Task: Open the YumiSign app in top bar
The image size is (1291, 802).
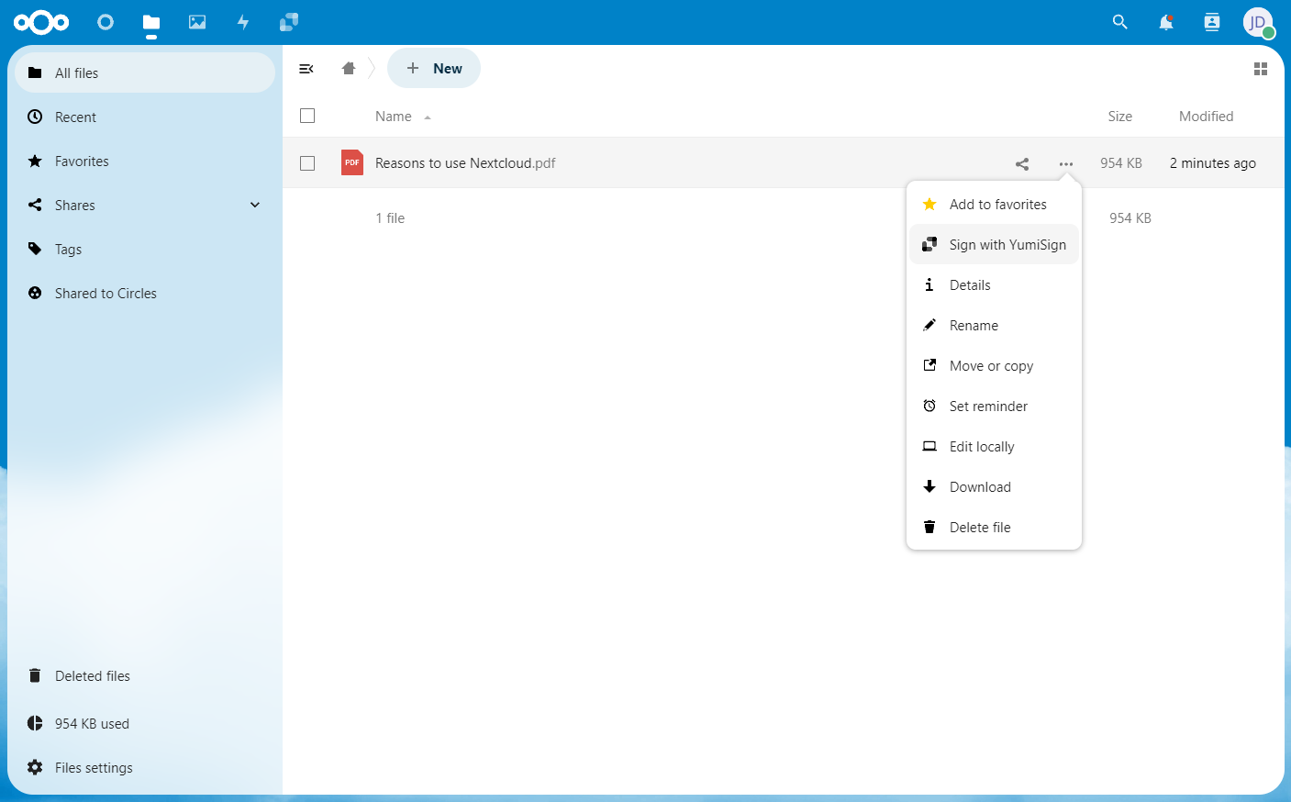Action: pos(289,22)
